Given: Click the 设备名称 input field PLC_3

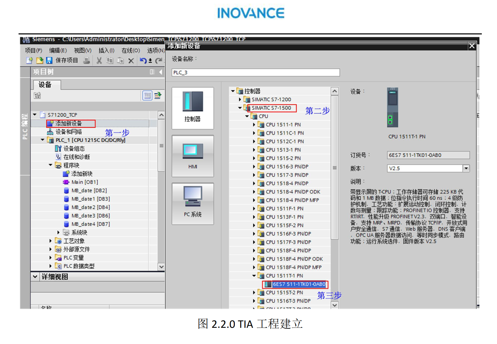Looking at the screenshot, I should point(256,73).
